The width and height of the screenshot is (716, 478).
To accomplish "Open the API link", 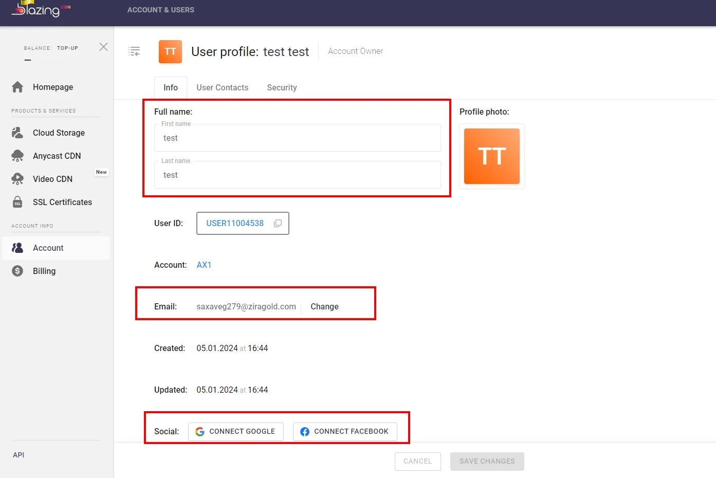I will click(x=19, y=455).
